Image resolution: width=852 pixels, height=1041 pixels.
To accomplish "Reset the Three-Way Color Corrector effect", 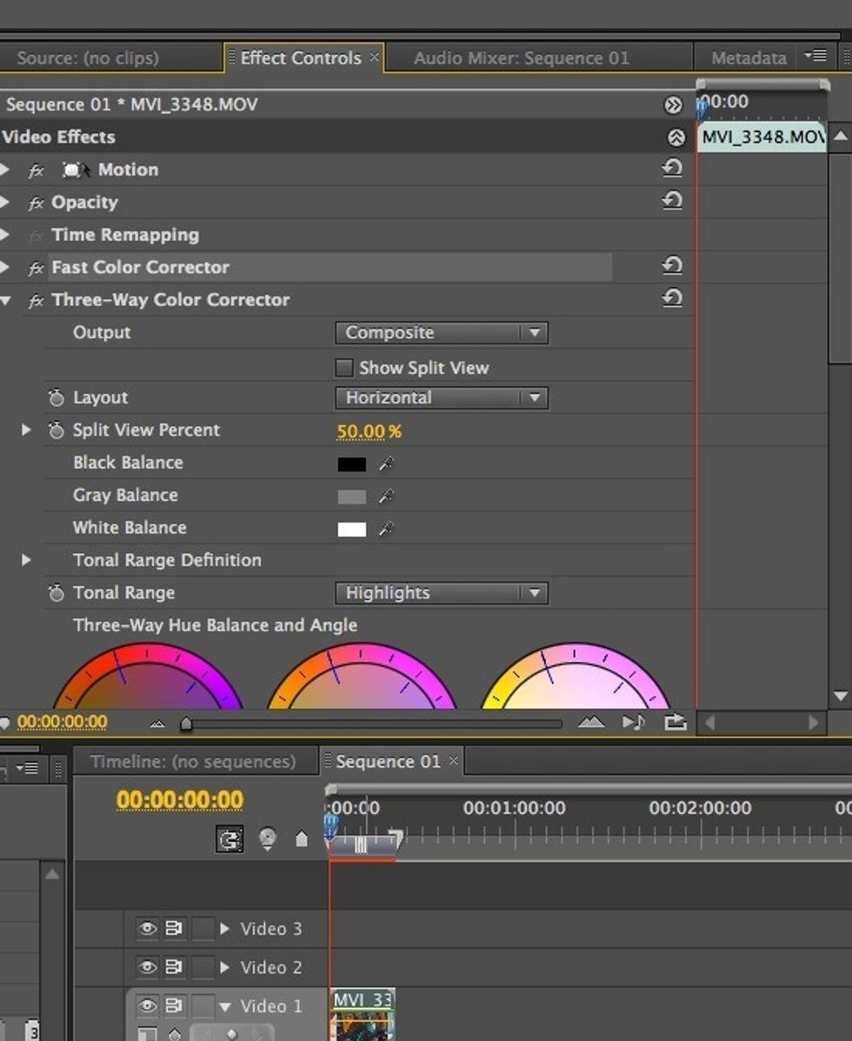I will (x=672, y=298).
